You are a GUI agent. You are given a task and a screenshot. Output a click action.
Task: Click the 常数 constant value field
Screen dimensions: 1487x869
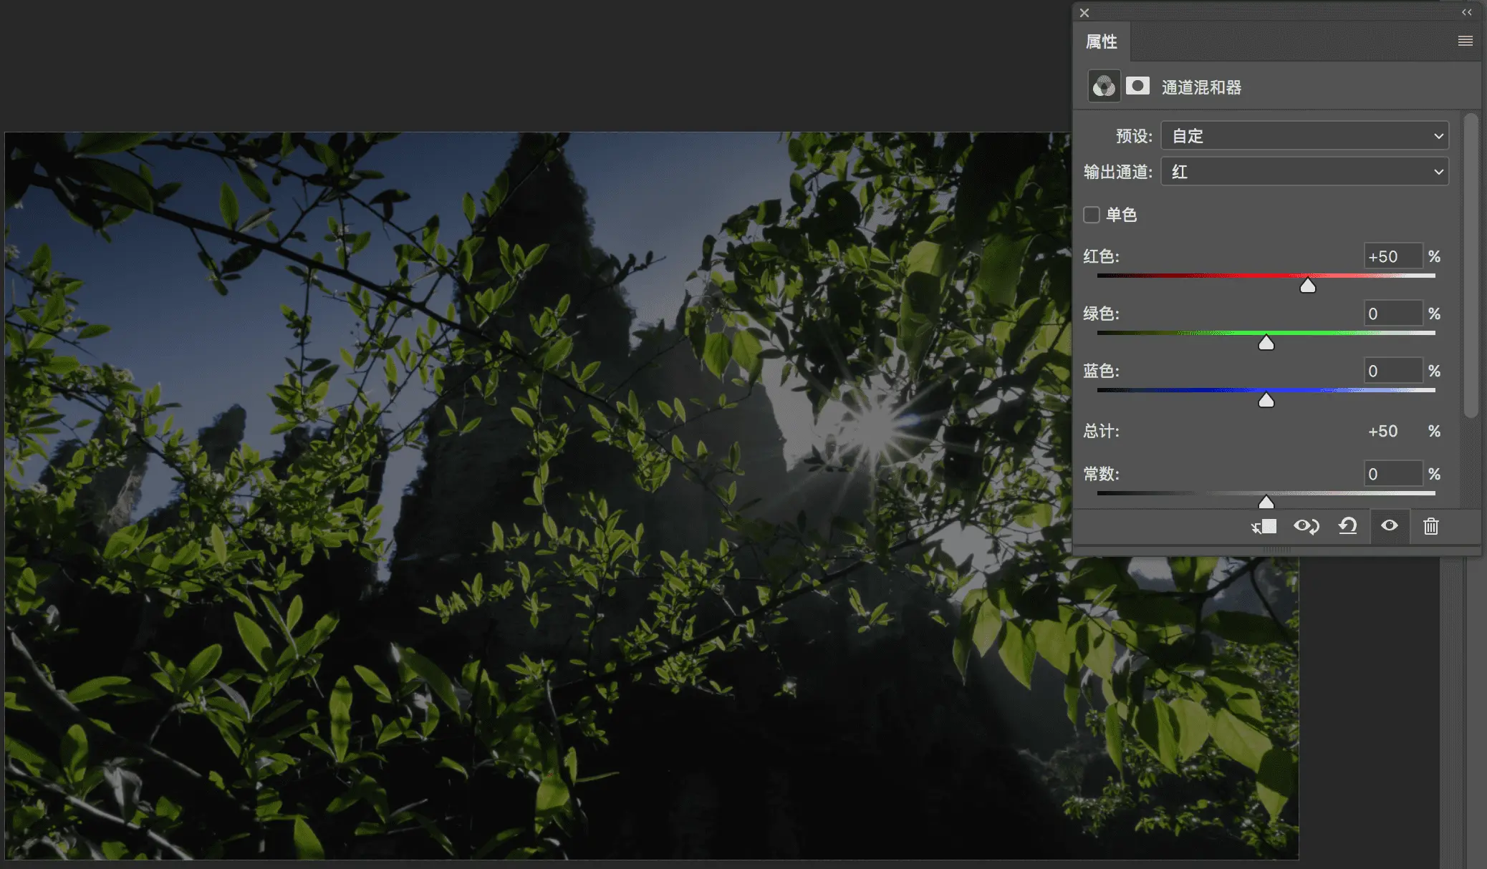(1392, 474)
